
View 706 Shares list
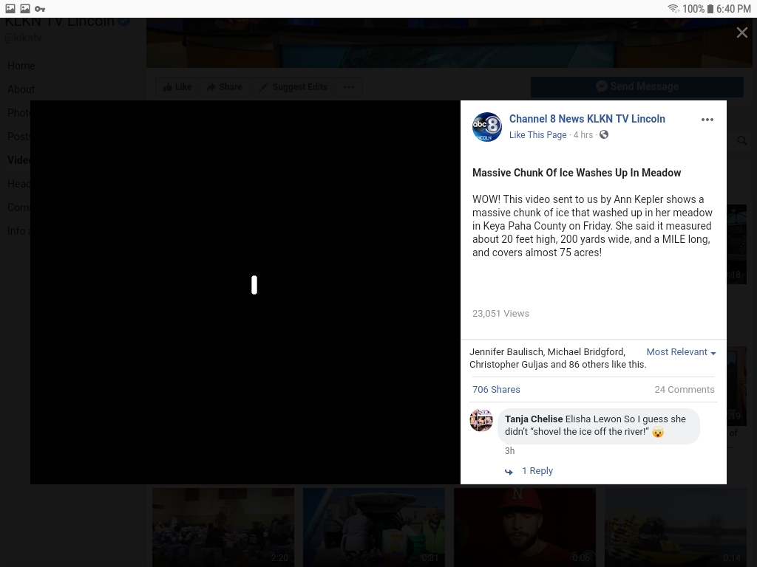pos(496,390)
